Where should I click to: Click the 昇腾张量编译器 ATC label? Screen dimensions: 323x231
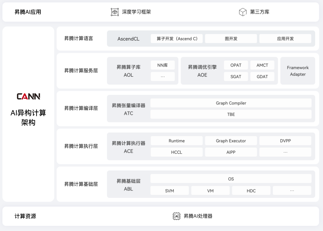click(129, 109)
